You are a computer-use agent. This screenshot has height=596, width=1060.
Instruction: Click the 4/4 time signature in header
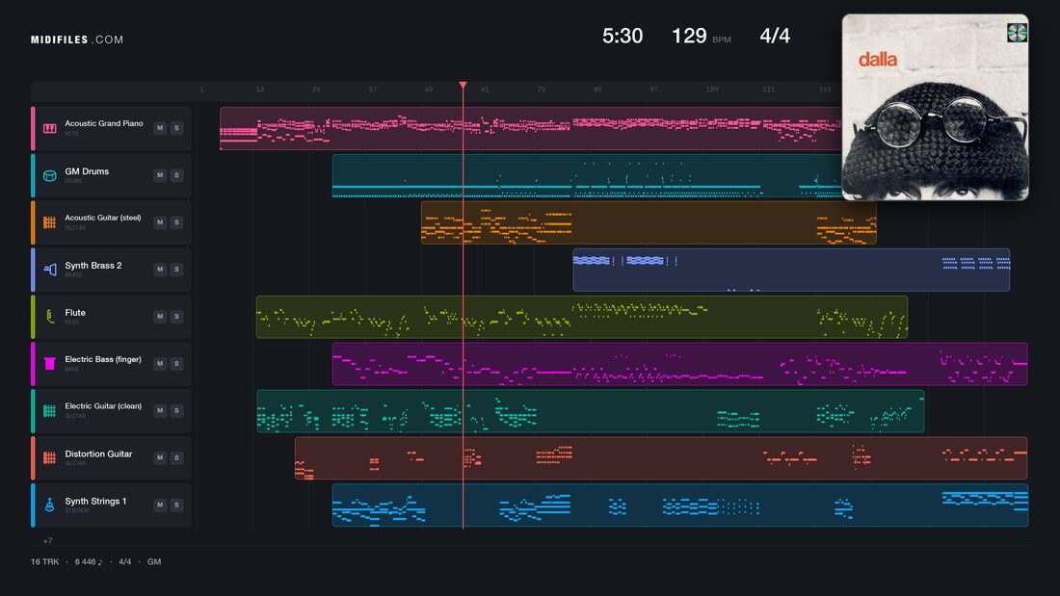(x=775, y=36)
